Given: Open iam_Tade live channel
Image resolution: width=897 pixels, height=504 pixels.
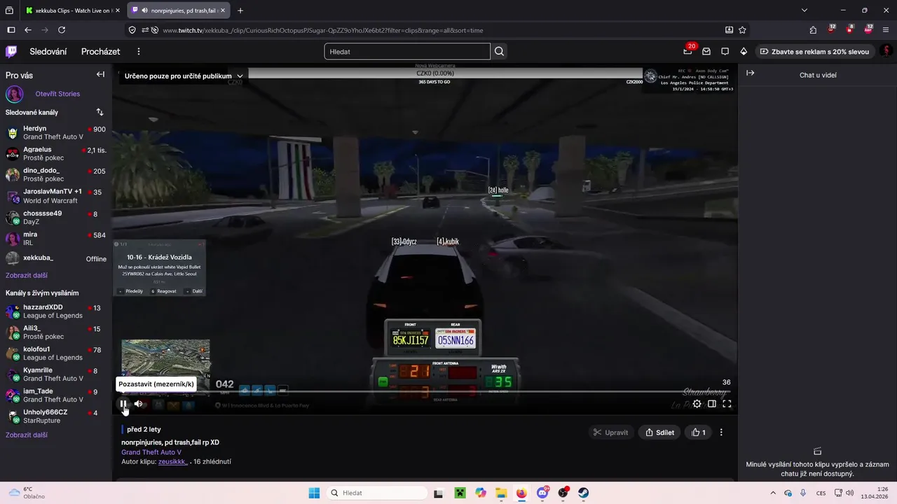Looking at the screenshot, I should click(56, 395).
